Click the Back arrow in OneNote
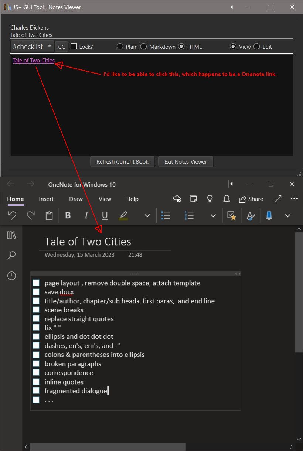303x451 pixels. coord(10,184)
